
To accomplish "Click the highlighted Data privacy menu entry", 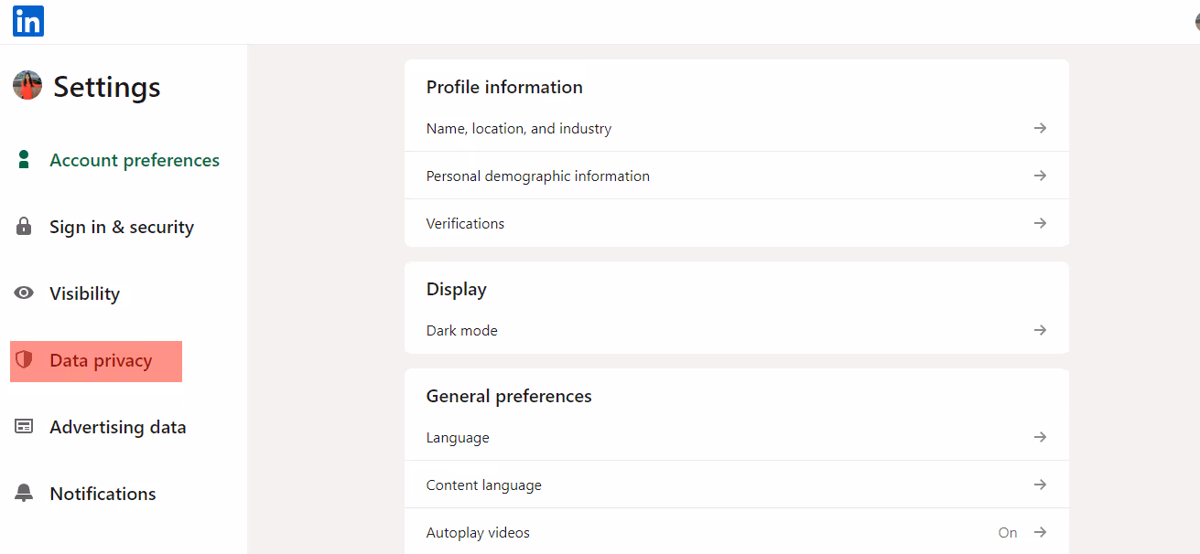I will 95,360.
